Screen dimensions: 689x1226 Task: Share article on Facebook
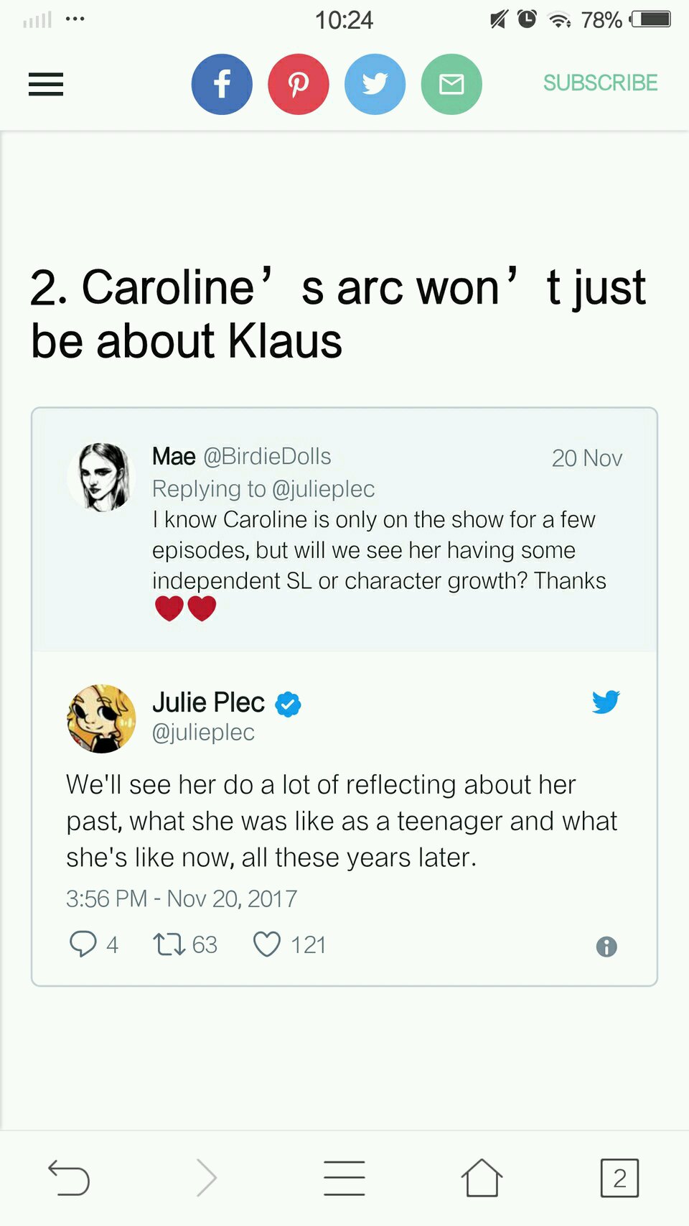[222, 84]
